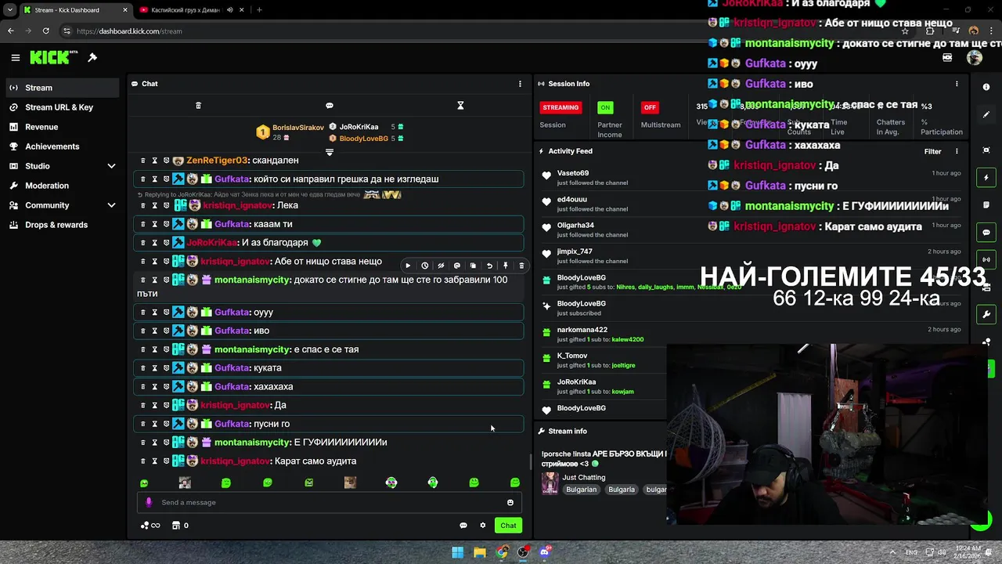
Task: Click the Windows Start button
Action: pos(457,552)
